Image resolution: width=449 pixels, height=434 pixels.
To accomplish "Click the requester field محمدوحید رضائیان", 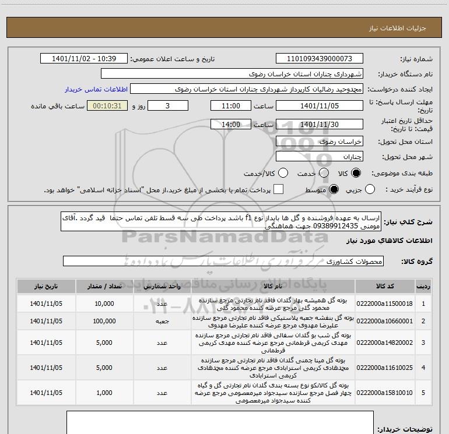I will (x=247, y=89).
